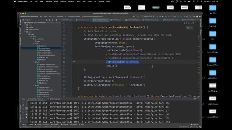Click the print icon in Run panel
This screenshot has width=232, height=130.
click(x=26, y=114)
